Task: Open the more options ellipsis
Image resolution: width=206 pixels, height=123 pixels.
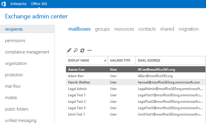Action: (x=89, y=50)
